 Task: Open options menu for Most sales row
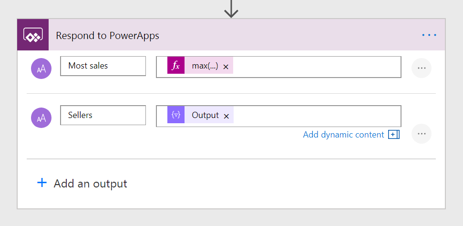pyautogui.click(x=421, y=68)
